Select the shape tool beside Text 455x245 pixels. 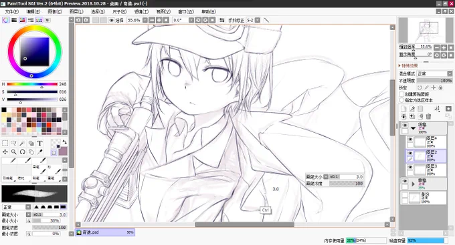pos(31,144)
